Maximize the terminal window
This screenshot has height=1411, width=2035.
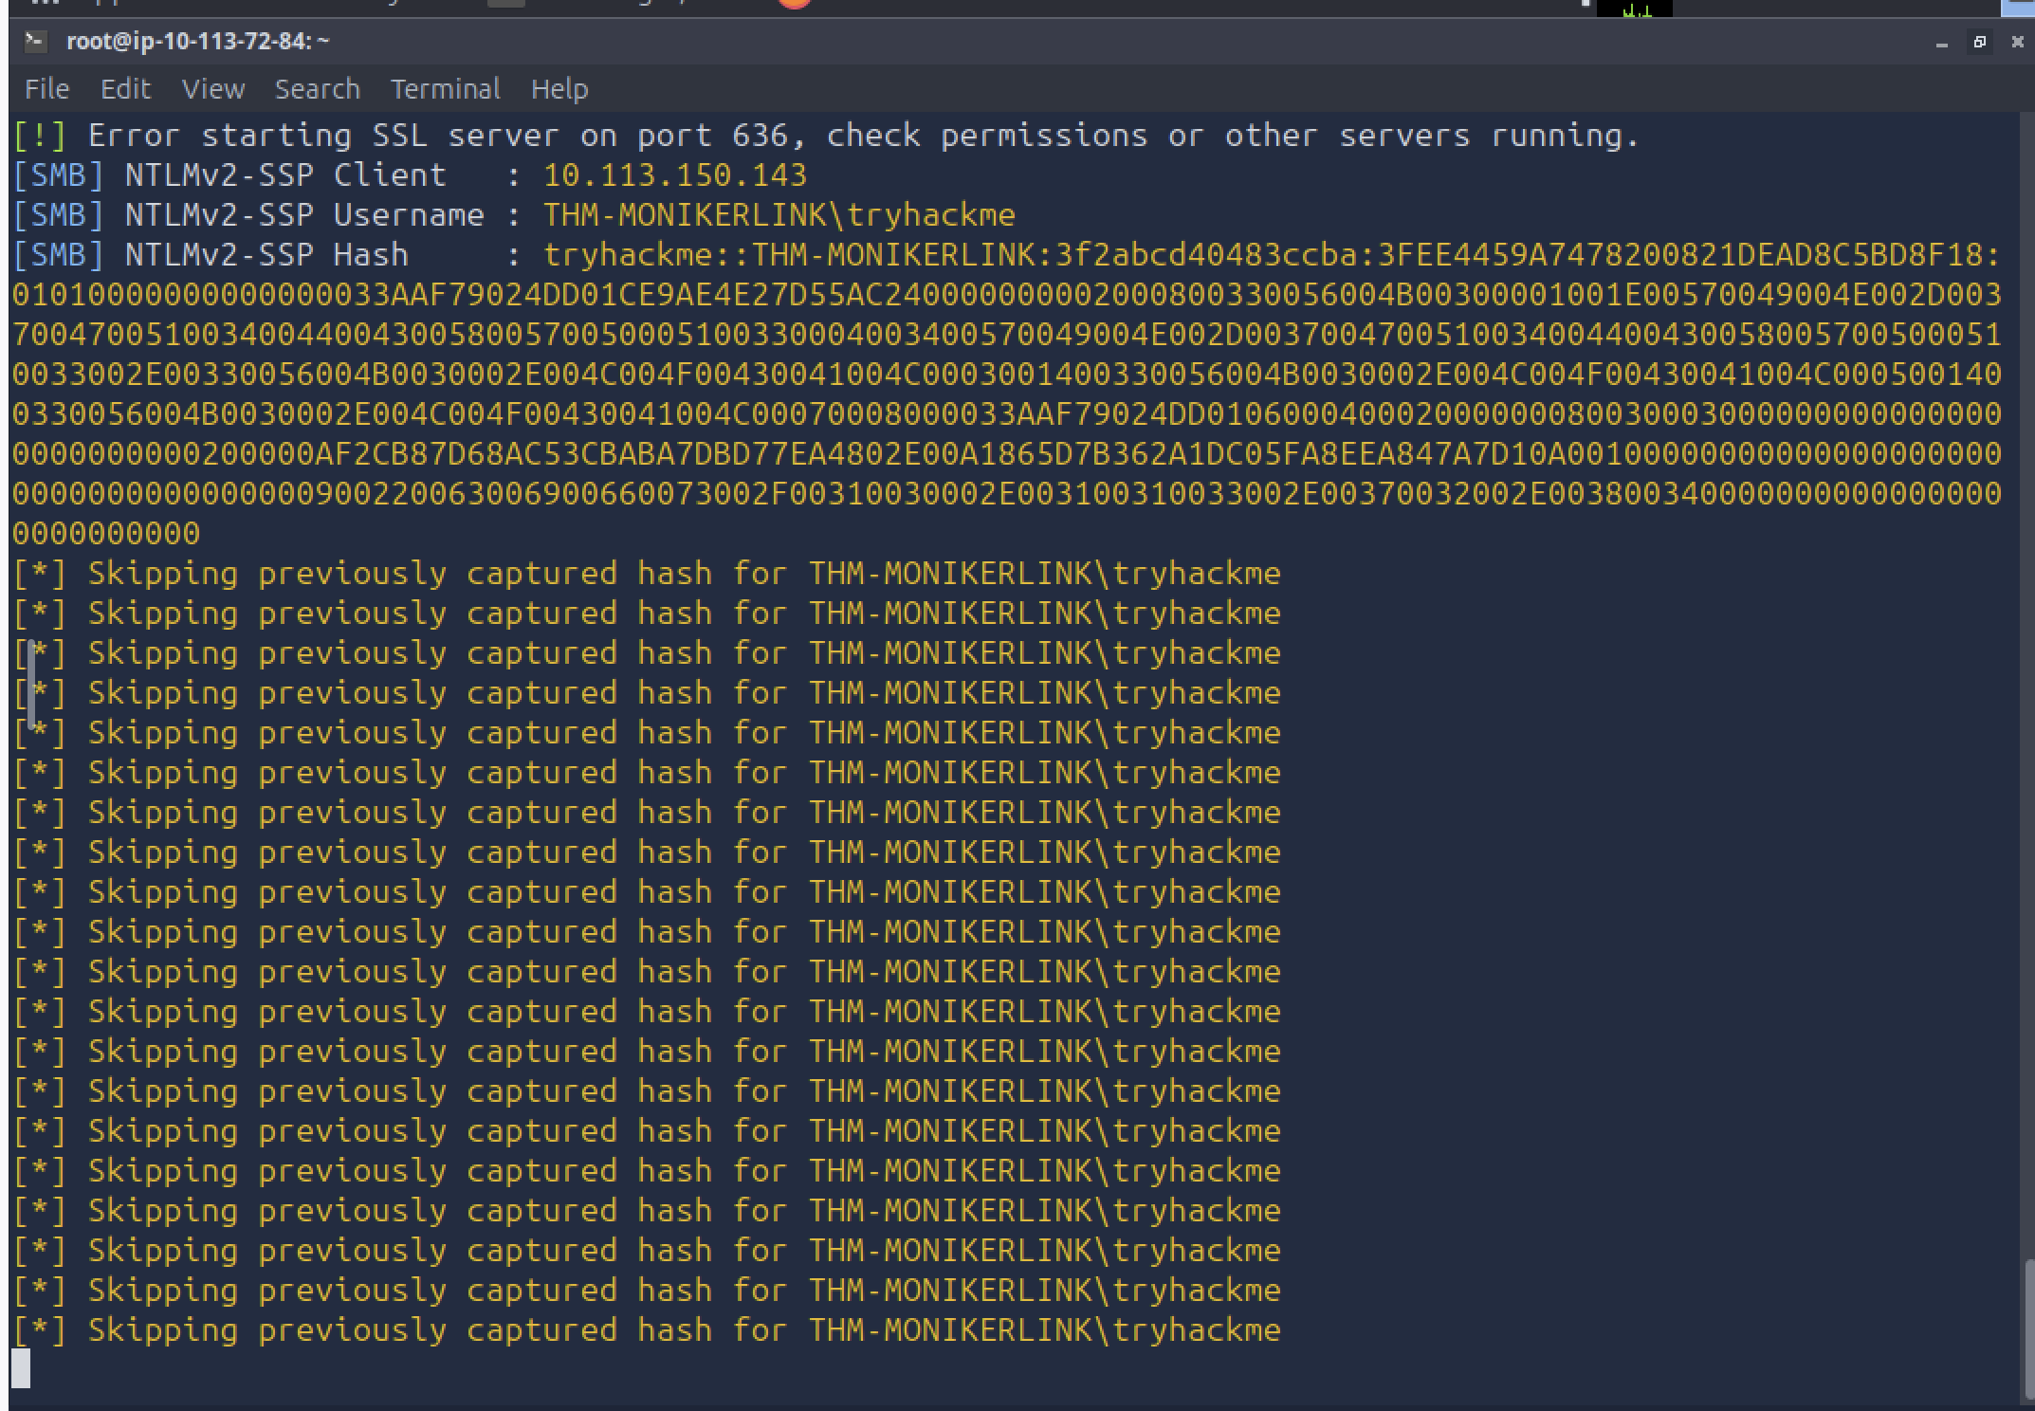tap(1979, 42)
